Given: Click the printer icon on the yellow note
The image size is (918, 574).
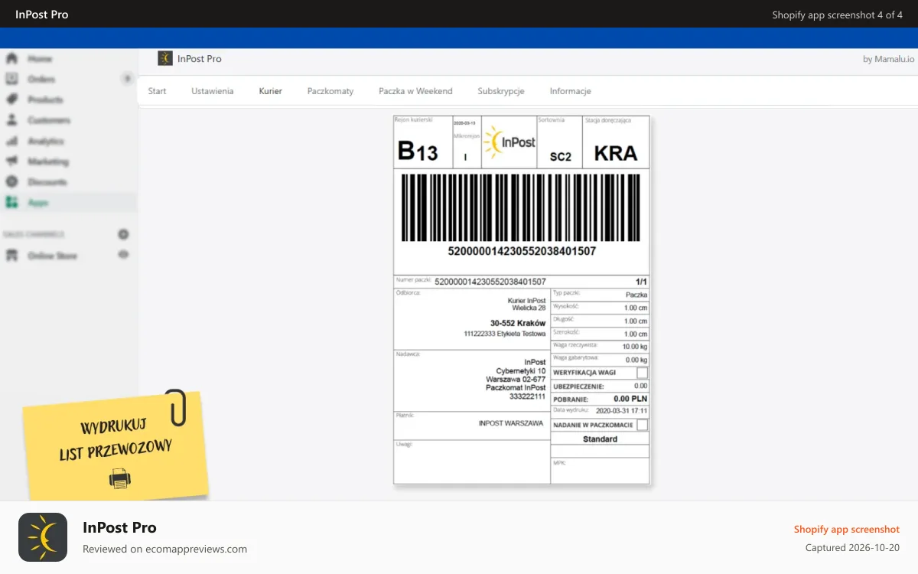Looking at the screenshot, I should coord(119,479).
